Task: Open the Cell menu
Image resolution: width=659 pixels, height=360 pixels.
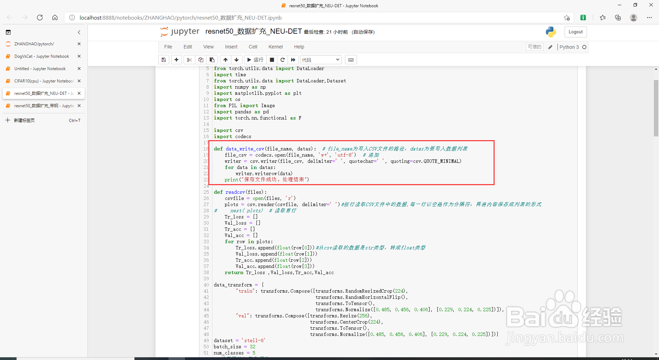Action: 253,47
